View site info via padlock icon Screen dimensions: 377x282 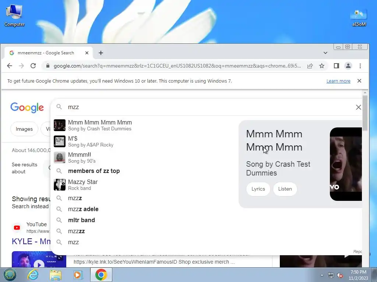pyautogui.click(x=47, y=66)
